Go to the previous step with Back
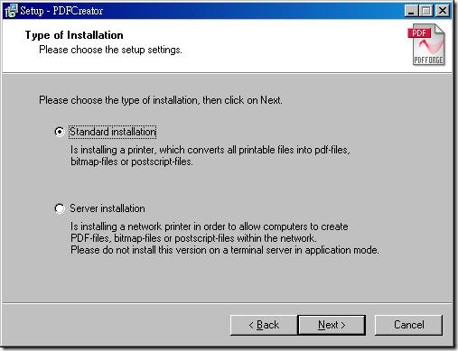Viewport: 458px width, 351px height. click(x=264, y=325)
